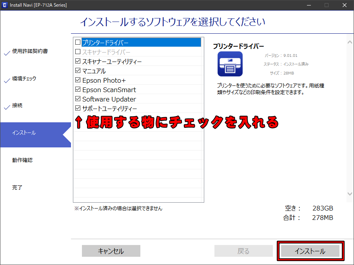Minimize the Install Navi window
Image resolution: width=354 pixels, height=265 pixels.
[309, 5]
